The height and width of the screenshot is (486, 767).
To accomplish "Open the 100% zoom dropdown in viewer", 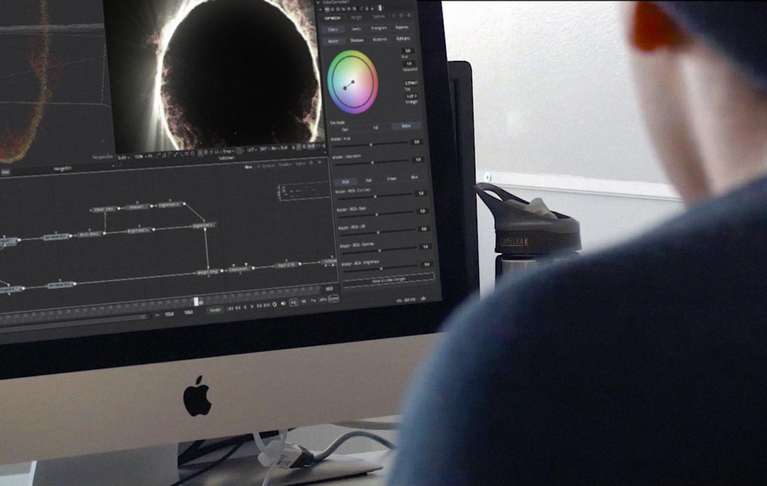I will [141, 156].
